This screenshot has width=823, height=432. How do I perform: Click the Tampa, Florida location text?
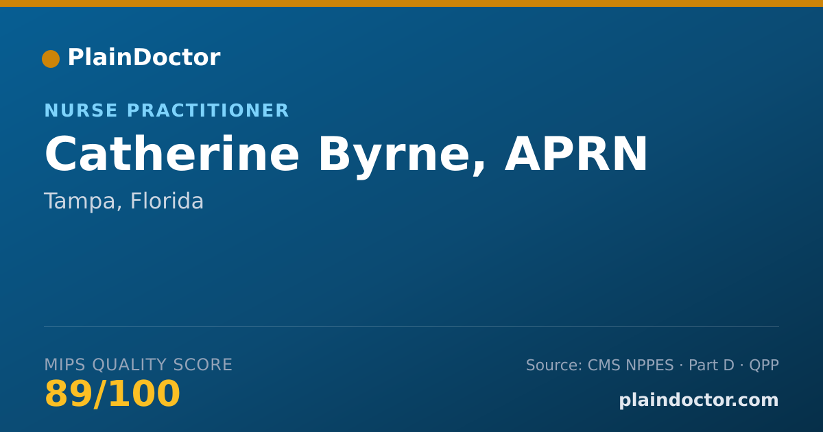[x=124, y=202]
